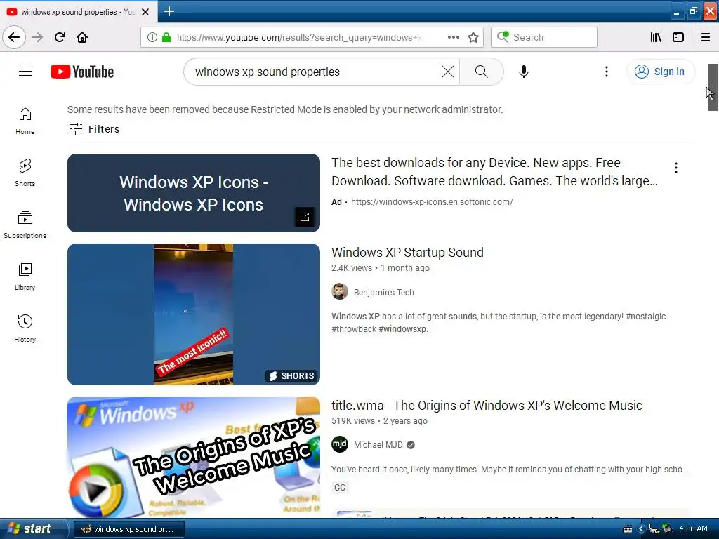719x539 pixels.
Task: Open the Firefox Library icon
Action: click(x=656, y=37)
